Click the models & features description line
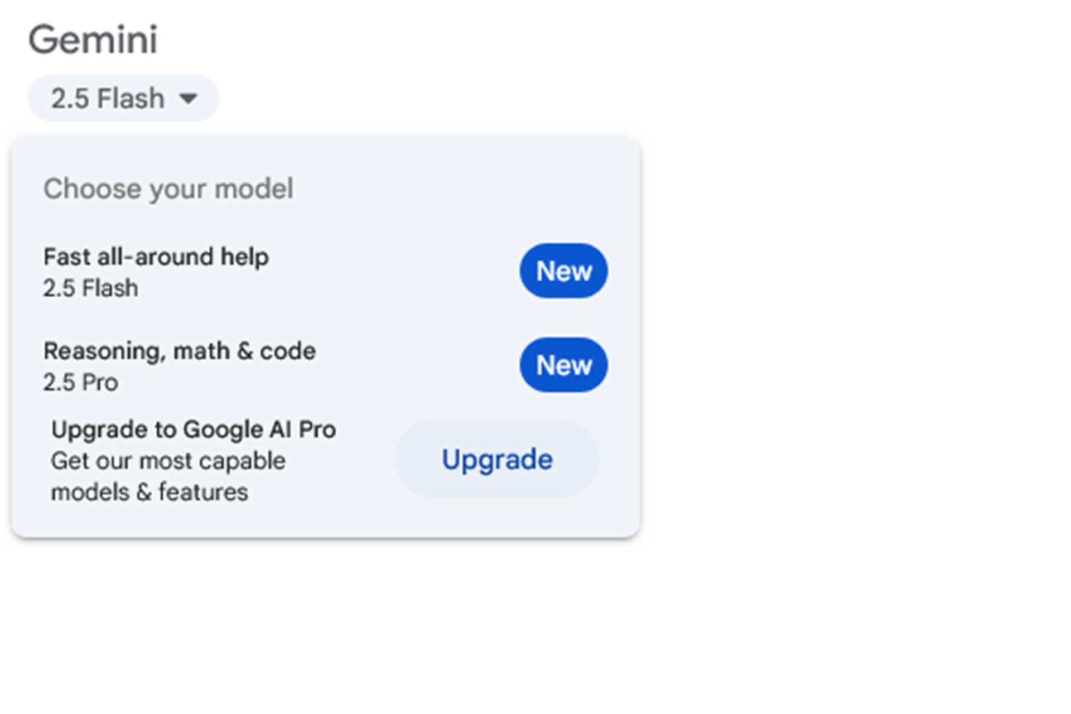Viewport: 1071px width, 714px height. (x=149, y=493)
